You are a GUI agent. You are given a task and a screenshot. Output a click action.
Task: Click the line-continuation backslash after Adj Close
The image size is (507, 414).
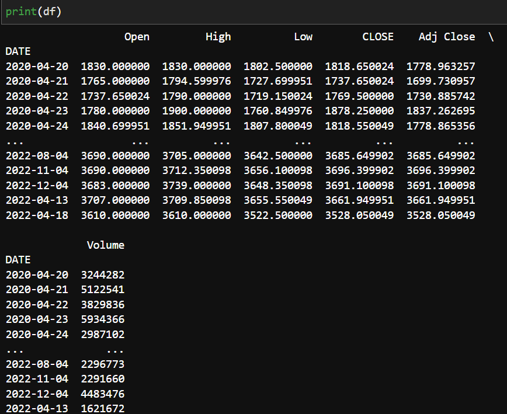(x=491, y=36)
